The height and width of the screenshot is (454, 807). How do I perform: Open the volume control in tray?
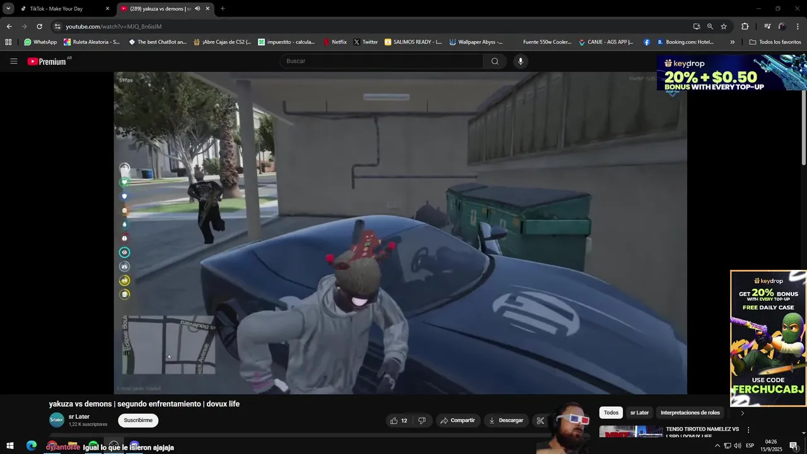pos(737,446)
